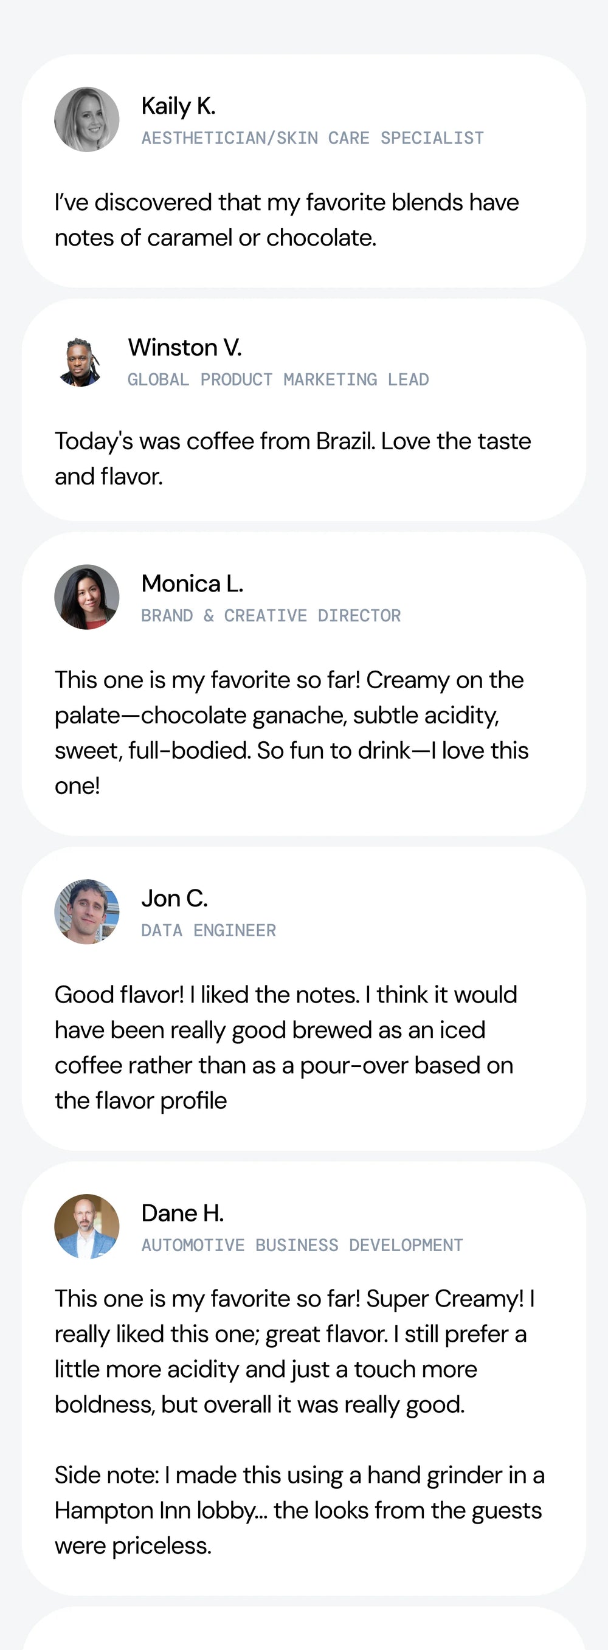Click Winston V.'s avatar image

80,362
